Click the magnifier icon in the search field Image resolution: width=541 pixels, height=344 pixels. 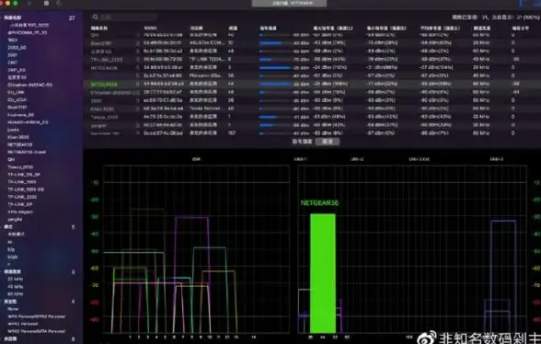pyautogui.click(x=96, y=17)
